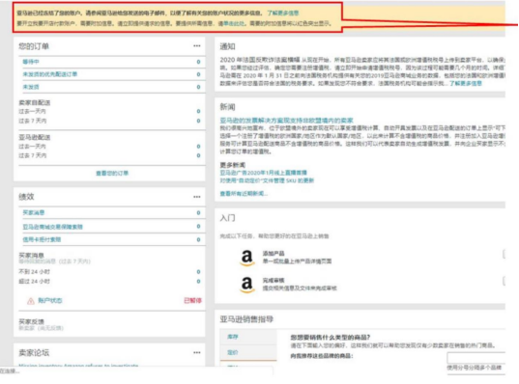Open 了解更多信息 link in the 通知 panel
Viewport: 519px width, 384px height.
(466, 83)
